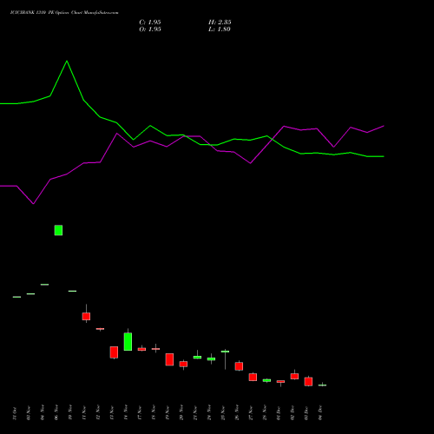Click the close value C: 1.95
The image size is (434, 434).
150,23
